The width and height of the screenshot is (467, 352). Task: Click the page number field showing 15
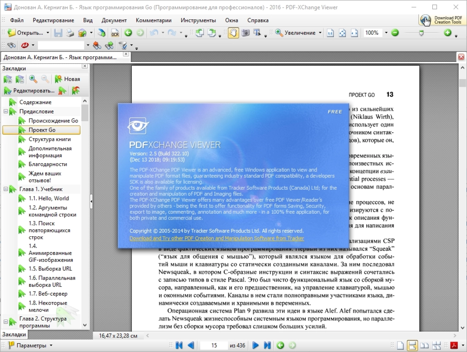click(x=214, y=345)
